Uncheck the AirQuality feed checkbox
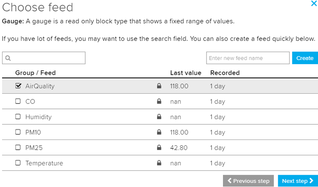 coord(18,86)
